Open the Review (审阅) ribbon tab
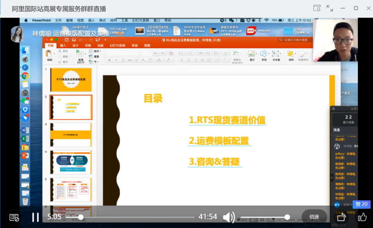This screenshot has width=373, height=228. 135,46
